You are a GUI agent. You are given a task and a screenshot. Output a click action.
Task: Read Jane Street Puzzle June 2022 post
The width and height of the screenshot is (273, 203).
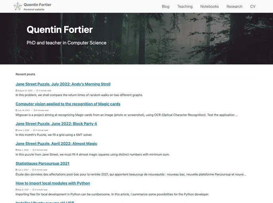(56, 124)
